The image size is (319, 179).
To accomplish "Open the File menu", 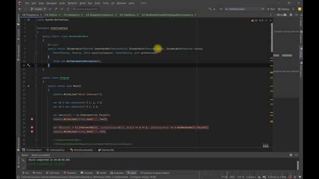I will click(27, 3).
